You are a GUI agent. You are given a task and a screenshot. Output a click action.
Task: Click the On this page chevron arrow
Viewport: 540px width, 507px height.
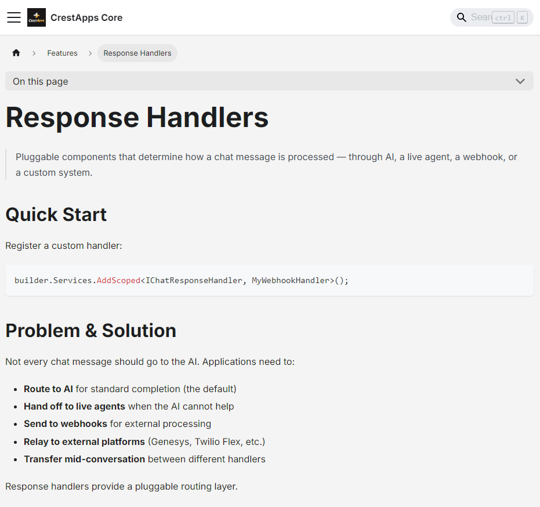point(520,81)
